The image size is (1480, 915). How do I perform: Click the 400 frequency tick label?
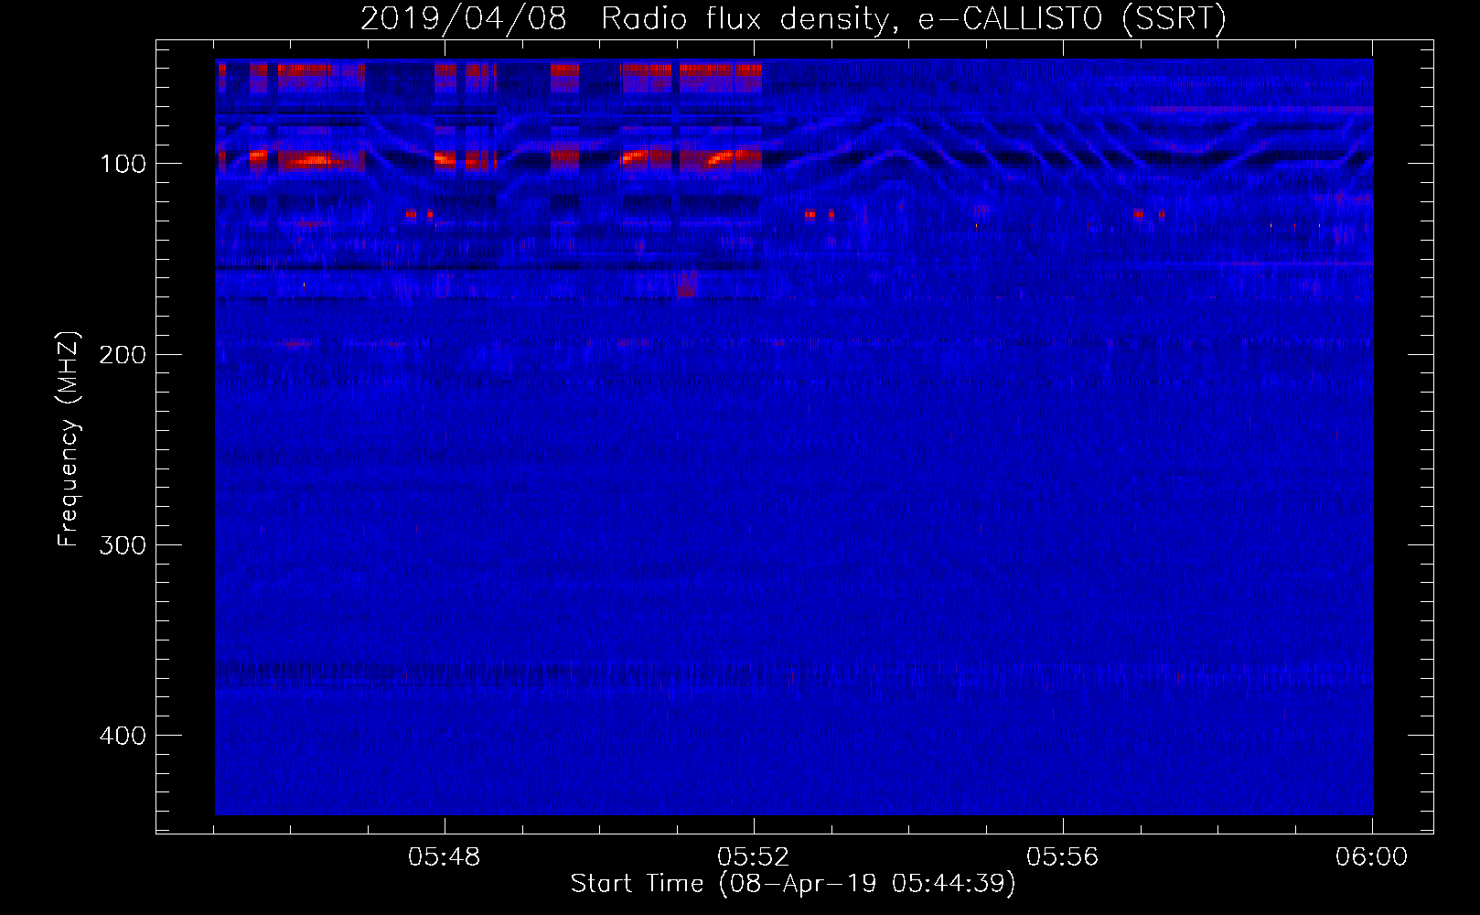tap(123, 735)
